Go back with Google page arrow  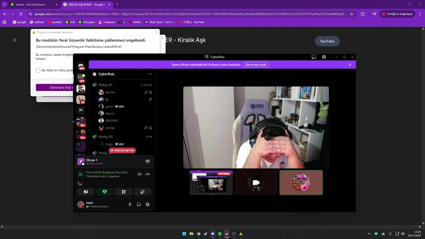[x=15, y=40]
